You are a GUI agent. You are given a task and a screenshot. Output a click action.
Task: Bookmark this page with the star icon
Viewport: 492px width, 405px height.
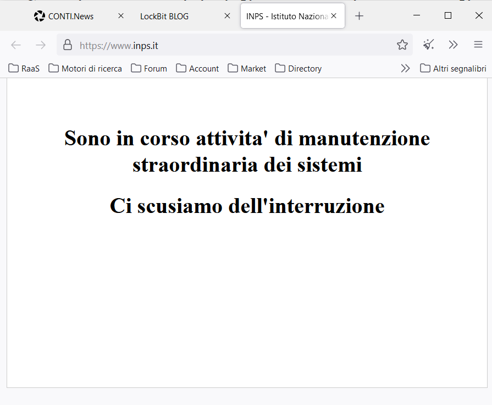[402, 45]
